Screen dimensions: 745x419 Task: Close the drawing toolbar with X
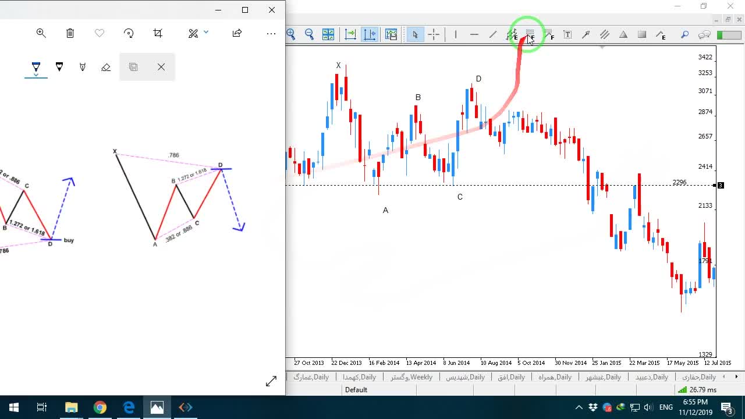[161, 67]
